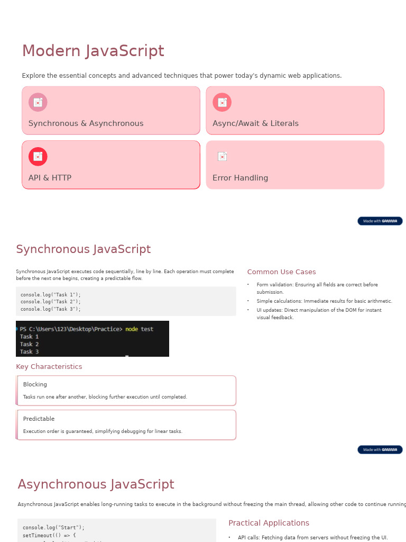Select the Async/Await & Literals card label
The image size is (406, 542).
(x=255, y=123)
